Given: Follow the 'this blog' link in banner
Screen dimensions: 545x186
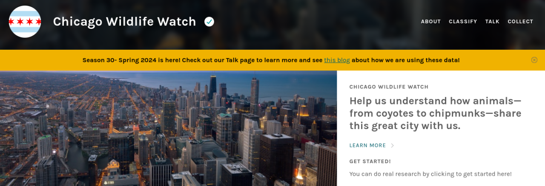Looking at the screenshot, I should point(337,60).
